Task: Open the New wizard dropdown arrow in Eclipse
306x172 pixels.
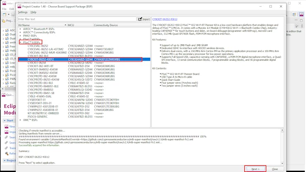Action: pos(9,14)
